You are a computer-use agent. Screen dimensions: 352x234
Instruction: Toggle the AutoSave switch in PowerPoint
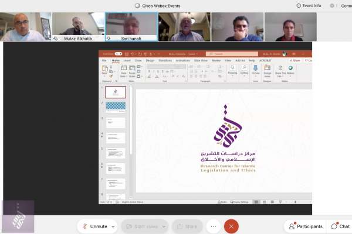coord(119,54)
